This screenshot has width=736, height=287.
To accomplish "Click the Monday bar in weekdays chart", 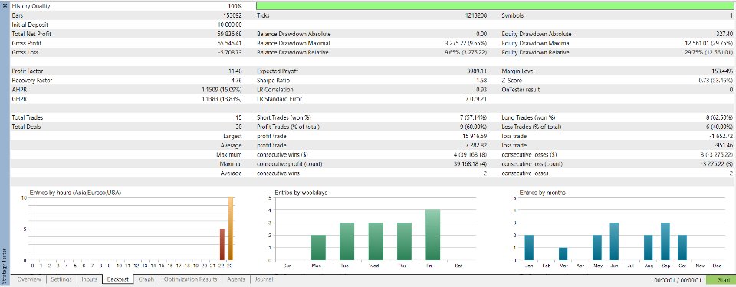I will point(318,248).
